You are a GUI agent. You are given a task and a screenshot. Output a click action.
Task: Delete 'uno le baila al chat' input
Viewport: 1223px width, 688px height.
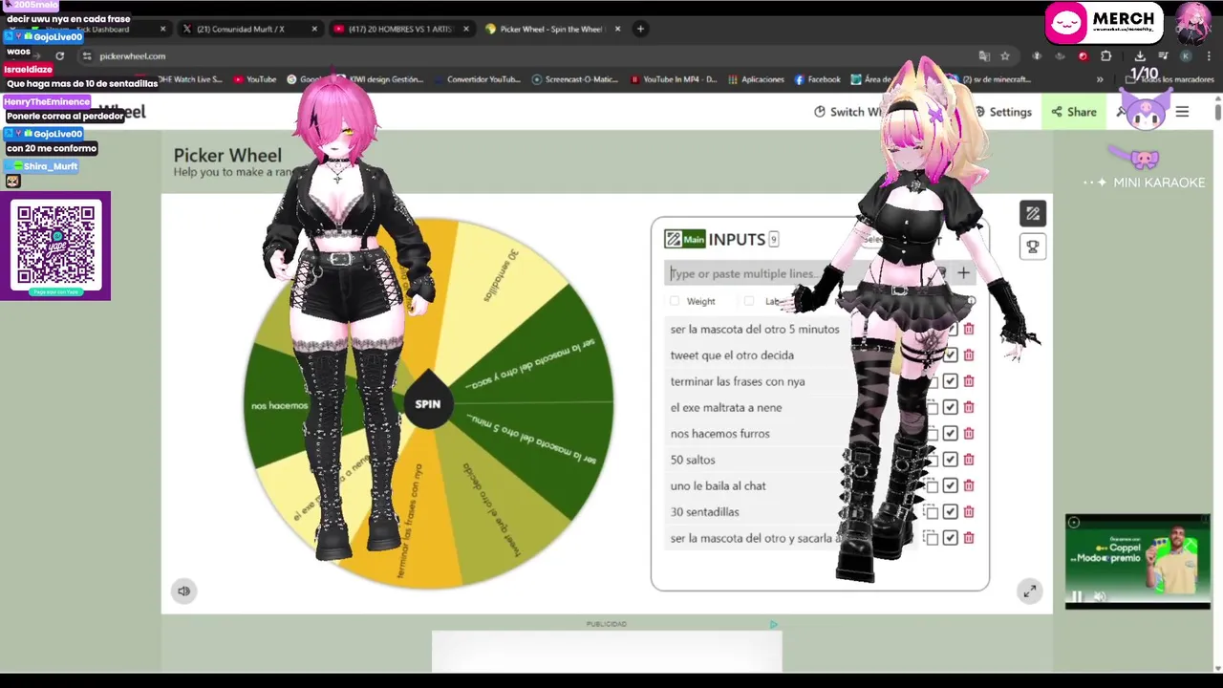(x=969, y=485)
